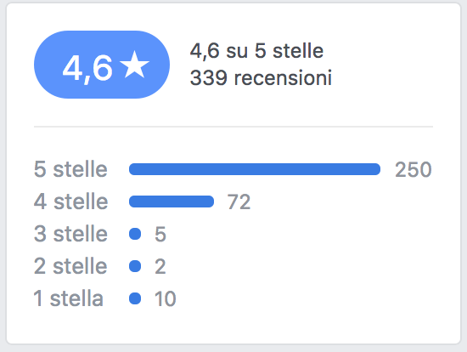Select the 4 stelle rating bar
This screenshot has width=467, height=352.
point(172,202)
